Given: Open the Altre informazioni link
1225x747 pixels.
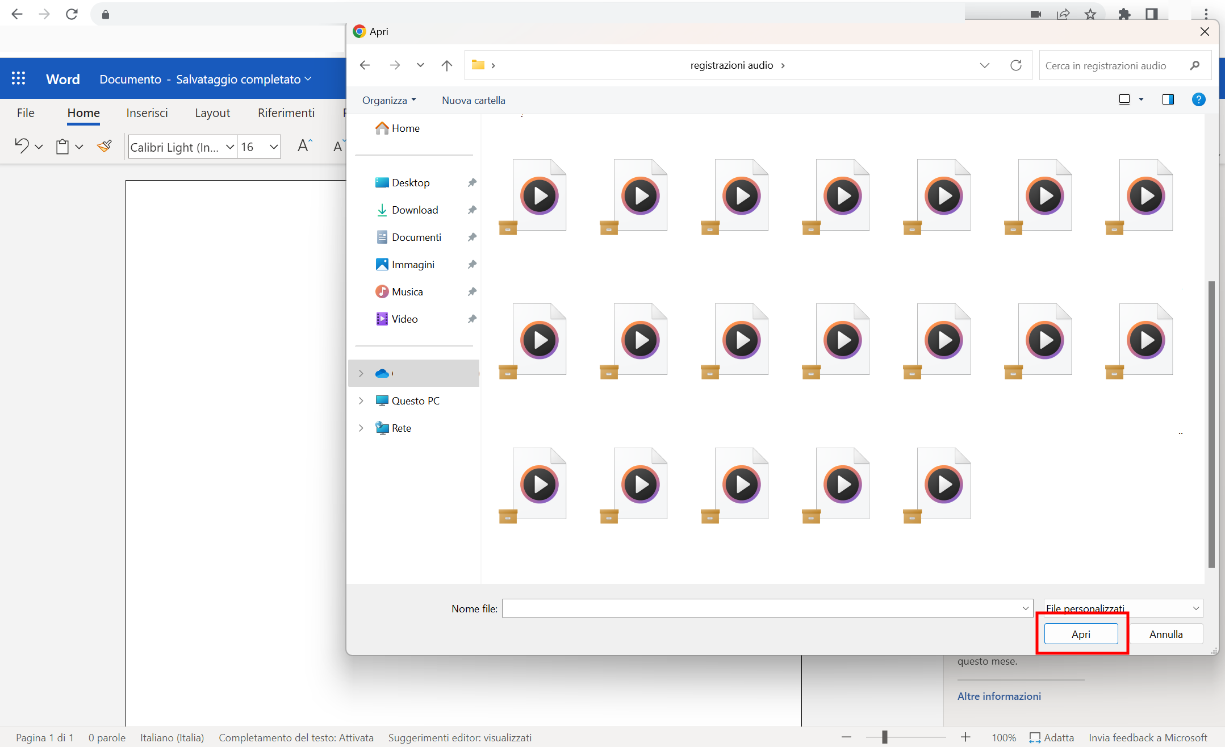Looking at the screenshot, I should coord(999,696).
